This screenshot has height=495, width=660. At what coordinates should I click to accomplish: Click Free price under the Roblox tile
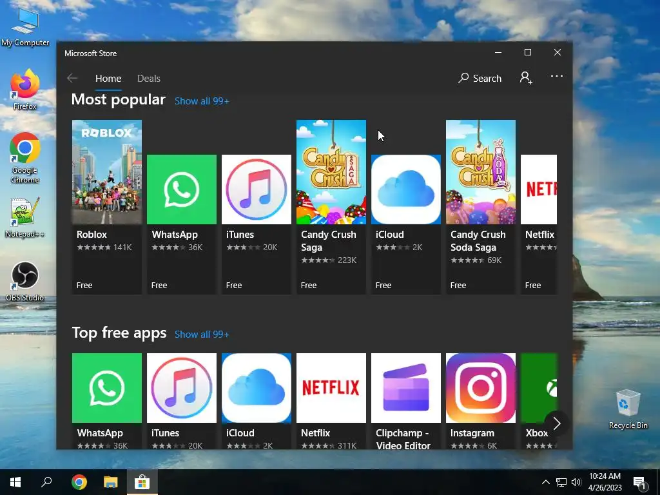coord(84,285)
